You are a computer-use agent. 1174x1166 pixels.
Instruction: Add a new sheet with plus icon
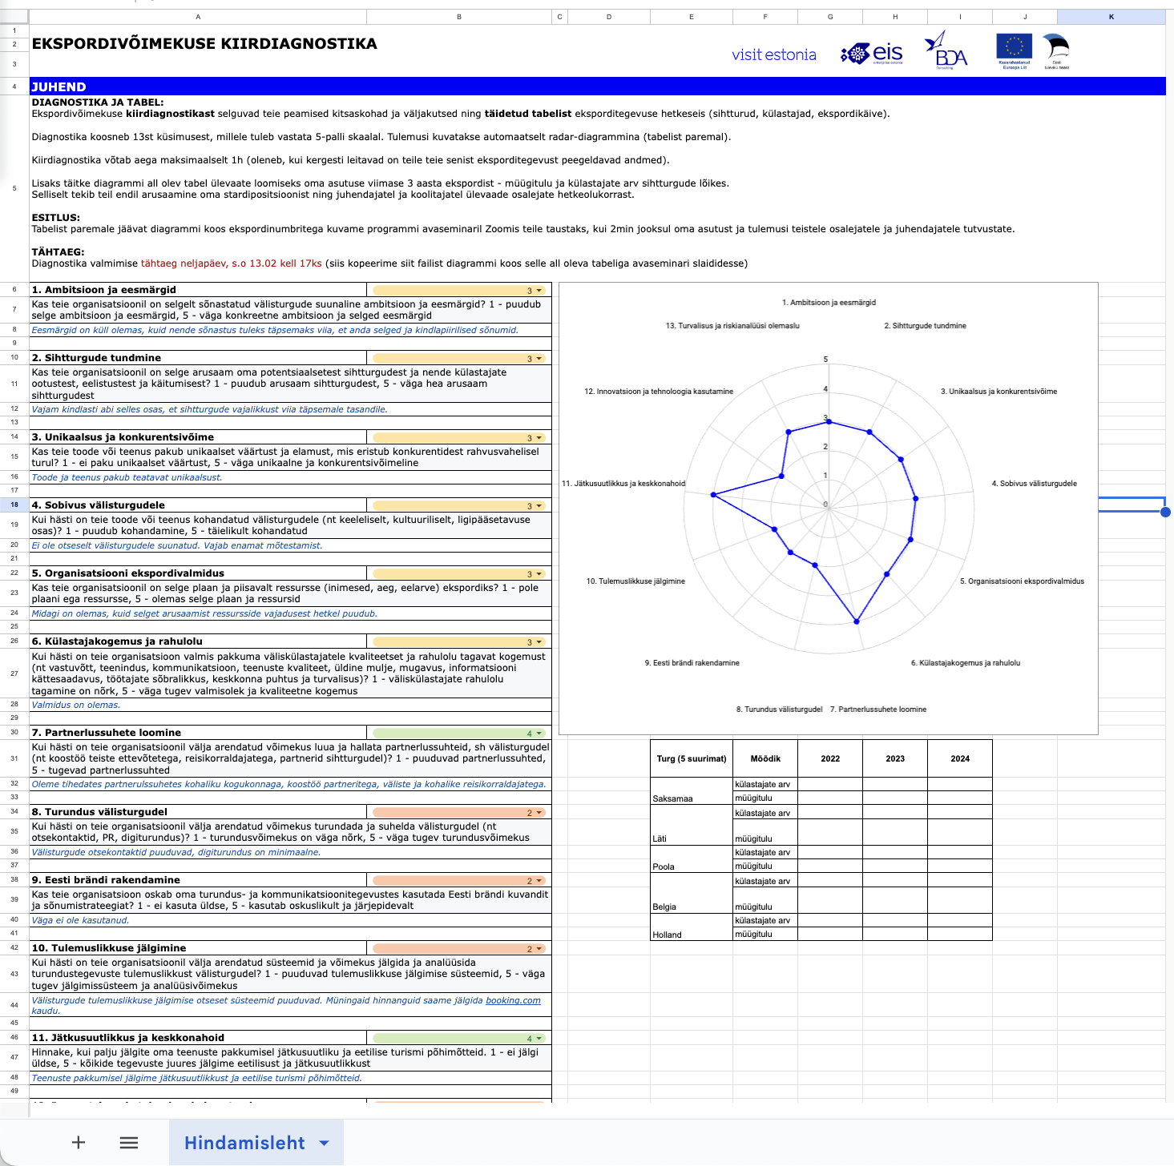tap(79, 1143)
